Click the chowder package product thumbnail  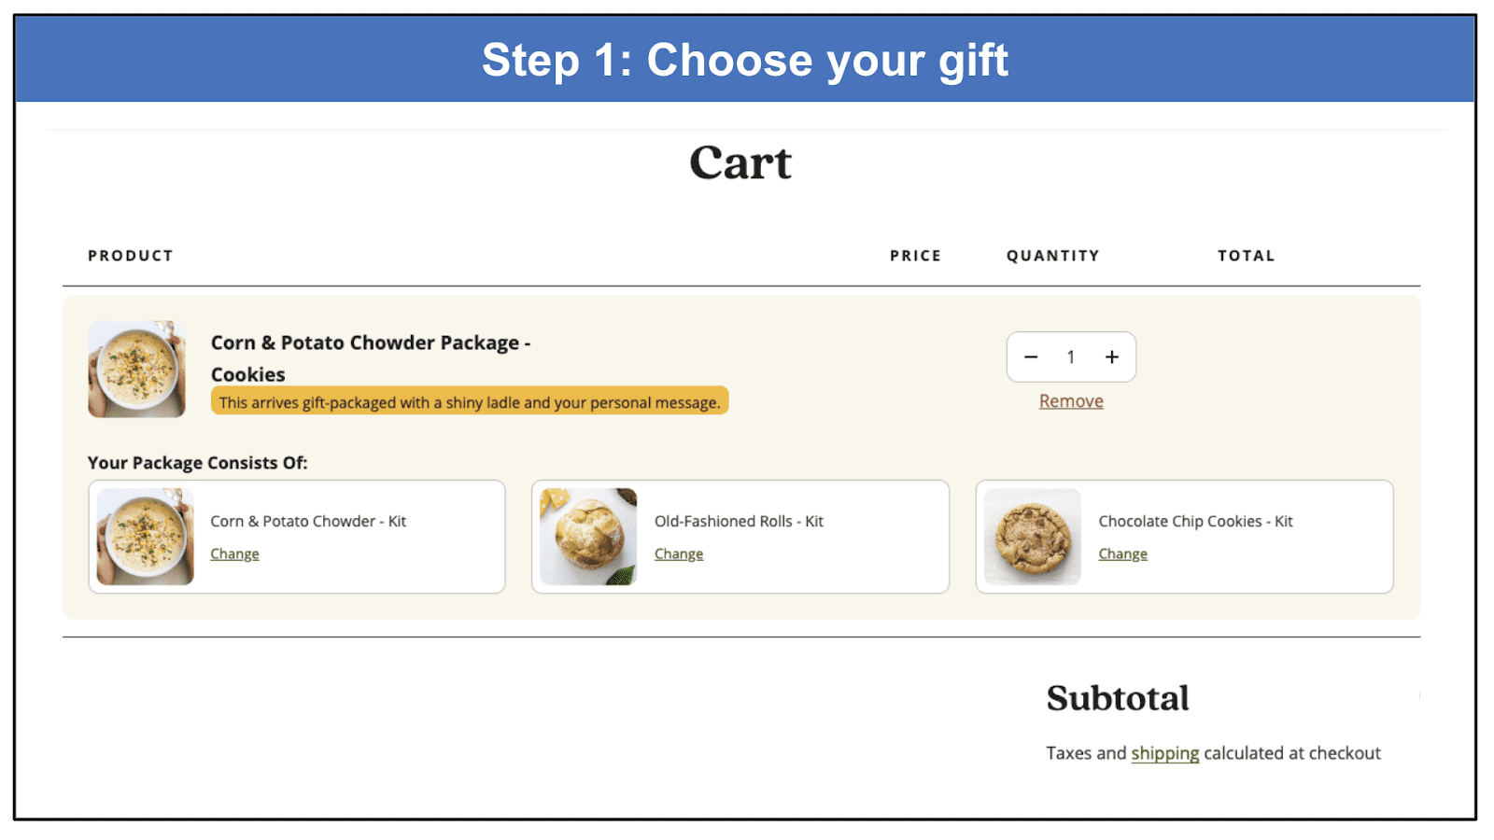tap(137, 369)
